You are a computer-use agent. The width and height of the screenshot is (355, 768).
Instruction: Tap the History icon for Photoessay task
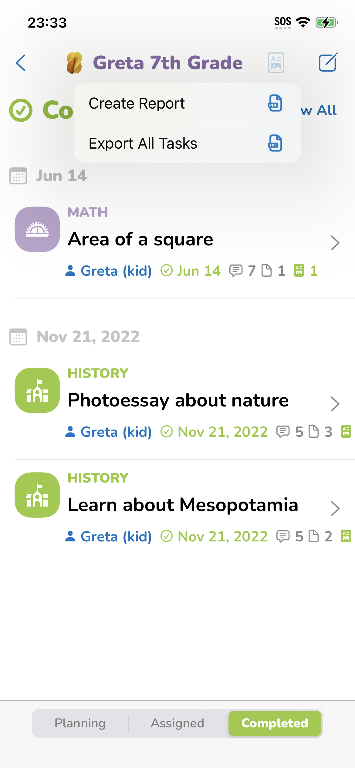37,390
